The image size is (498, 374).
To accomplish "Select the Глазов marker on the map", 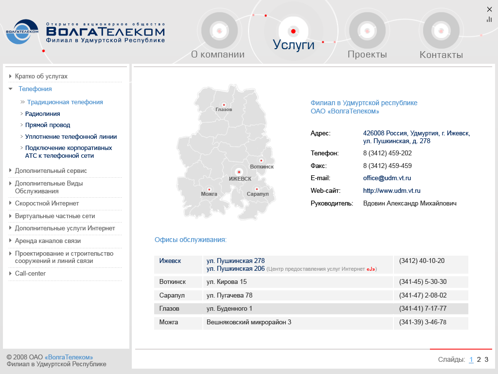I will tap(224, 104).
